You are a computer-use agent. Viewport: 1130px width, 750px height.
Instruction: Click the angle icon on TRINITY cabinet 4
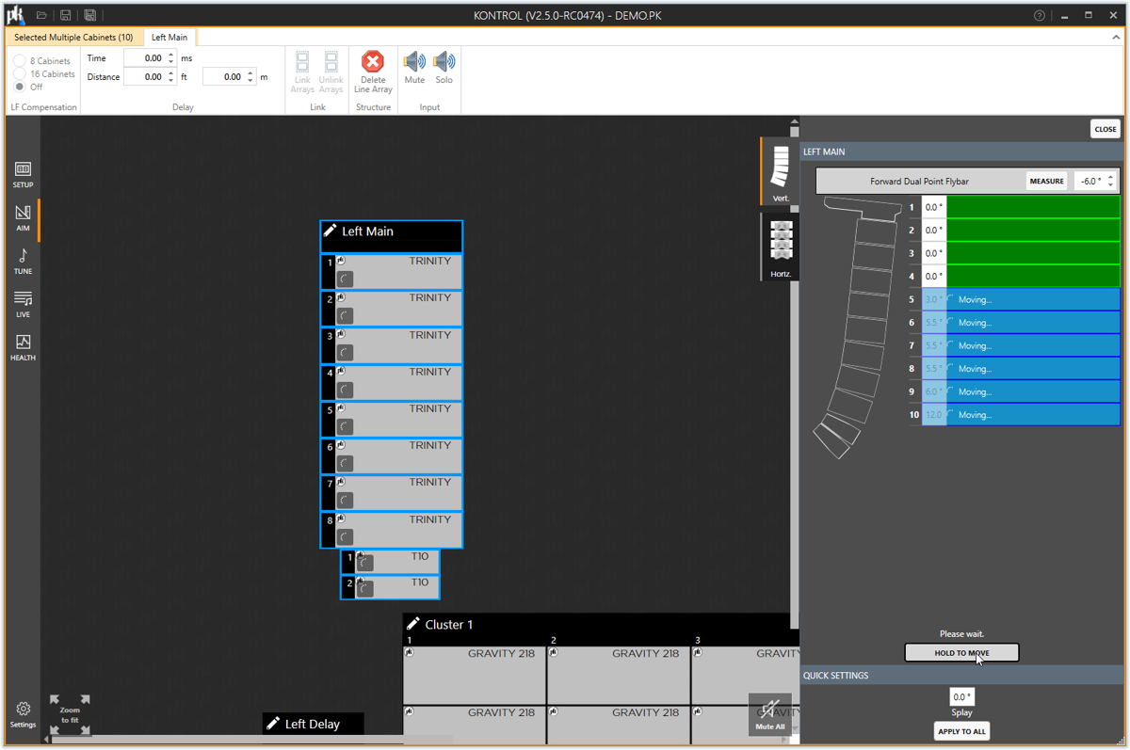[345, 390]
